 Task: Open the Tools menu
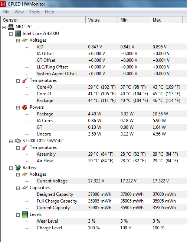35,12
